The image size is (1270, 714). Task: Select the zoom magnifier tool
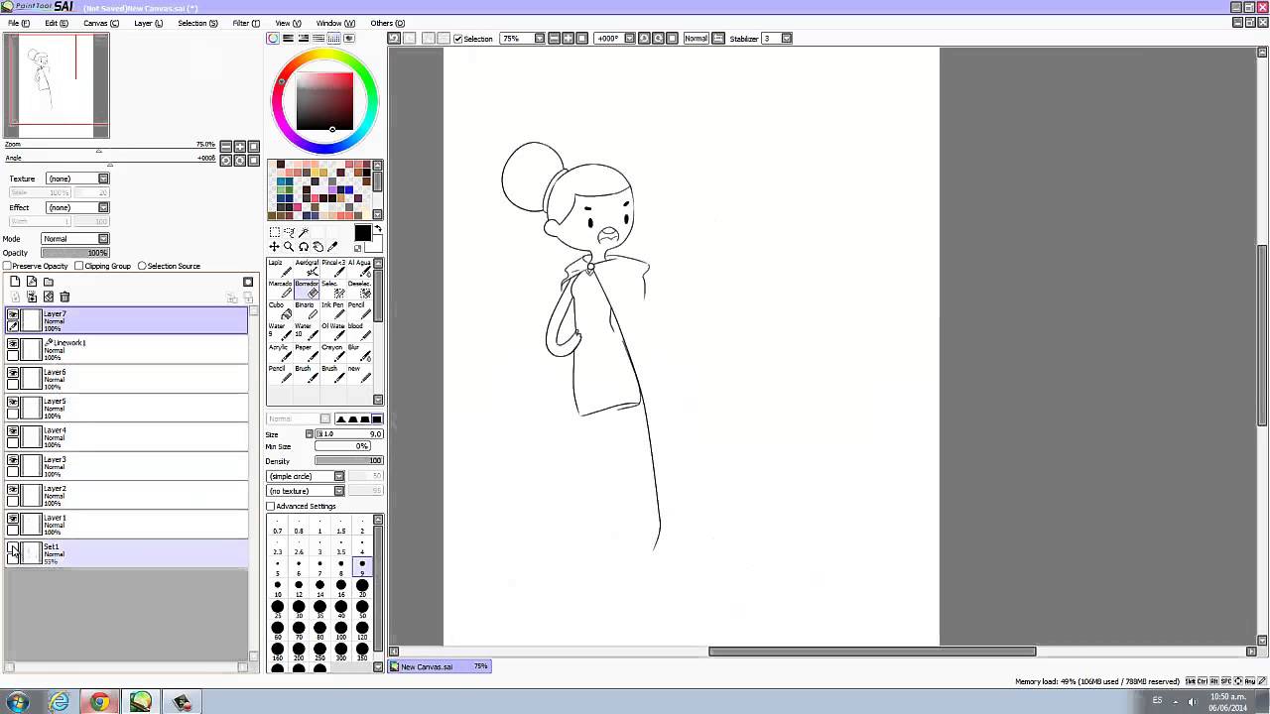(289, 246)
